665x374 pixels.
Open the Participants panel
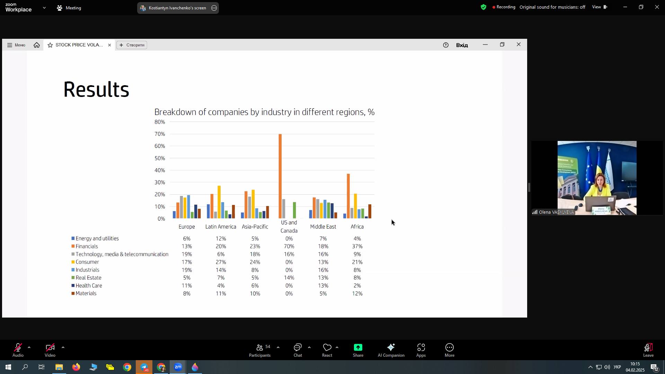(x=259, y=350)
